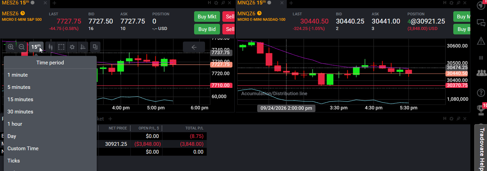Select 30 minutes time period
Screen dimensions: 487x171
(x=50, y=112)
